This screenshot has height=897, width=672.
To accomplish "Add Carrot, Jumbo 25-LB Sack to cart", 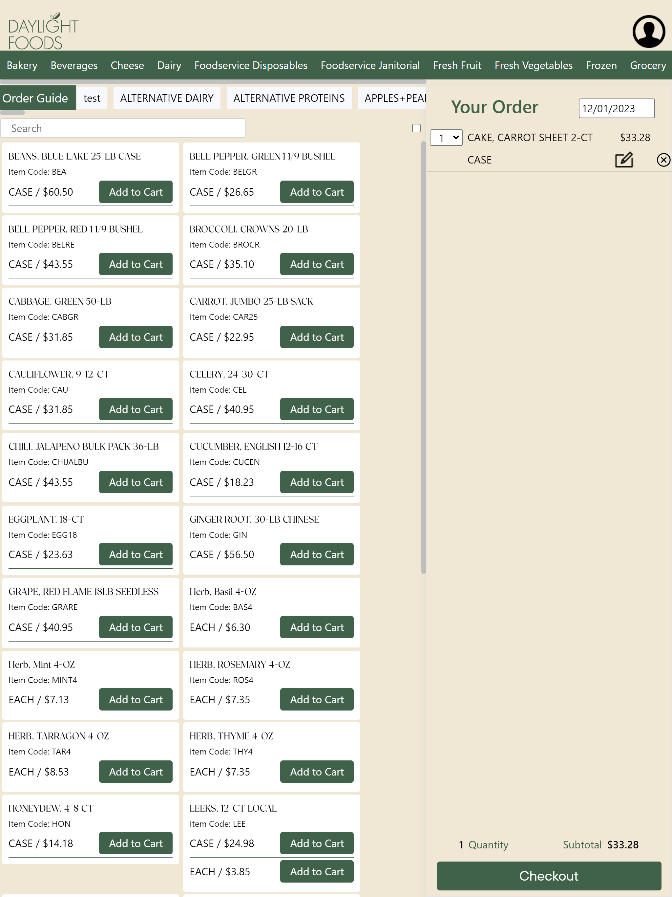I will [317, 337].
